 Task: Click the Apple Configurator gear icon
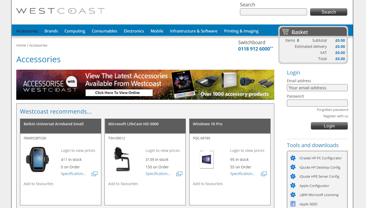(x=293, y=186)
